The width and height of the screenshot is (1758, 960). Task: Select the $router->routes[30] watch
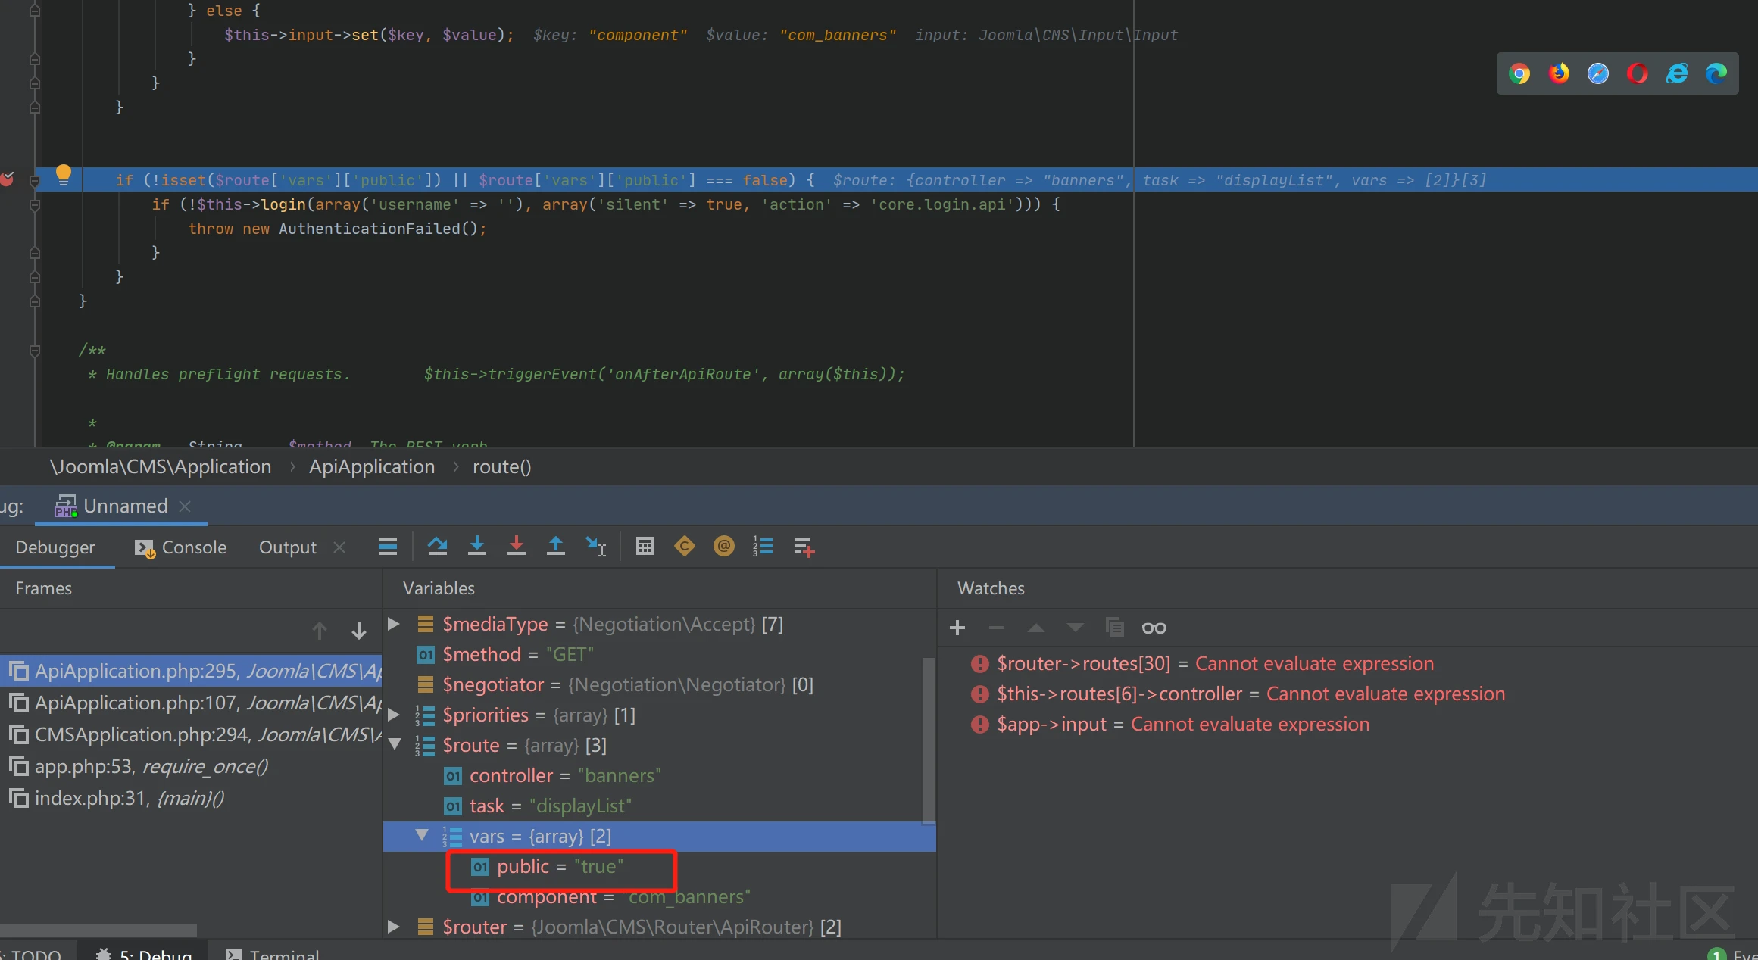tap(1203, 664)
